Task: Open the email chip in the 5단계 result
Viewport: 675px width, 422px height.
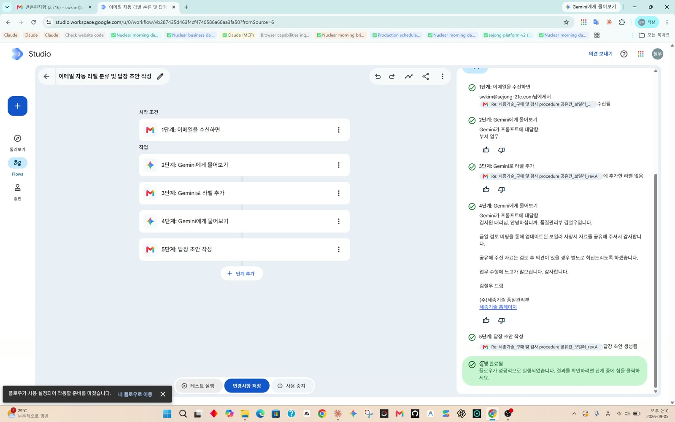Action: tap(540, 347)
